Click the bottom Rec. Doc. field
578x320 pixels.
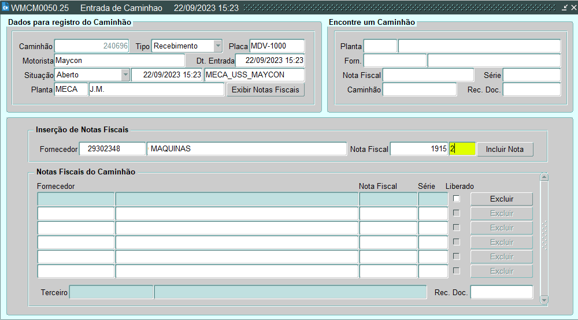501,292
